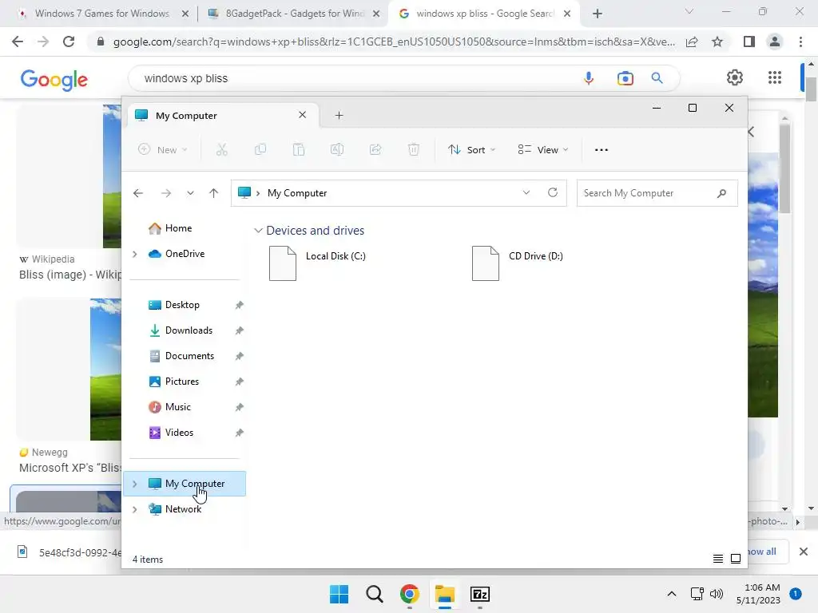Viewport: 818px width, 613px height.
Task: Click the Share icon in Explorer toolbar
Action: click(x=375, y=150)
